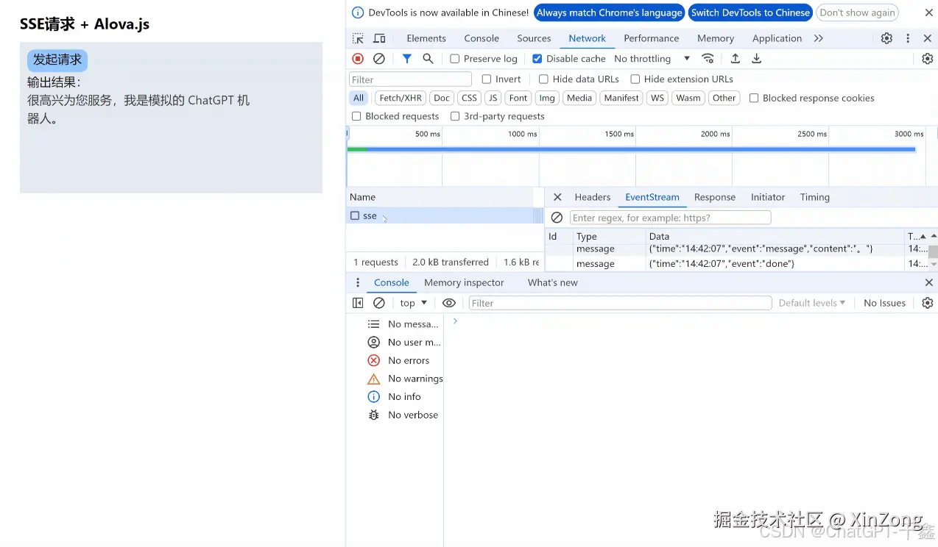Check Hide data URLs
The height and width of the screenshot is (547, 938).
point(543,79)
